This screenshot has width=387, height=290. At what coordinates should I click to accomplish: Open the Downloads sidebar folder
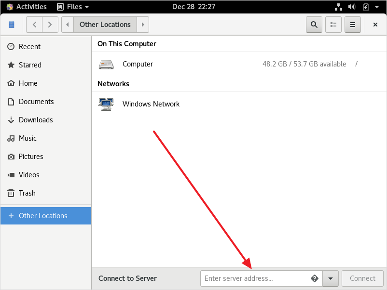pos(46,120)
